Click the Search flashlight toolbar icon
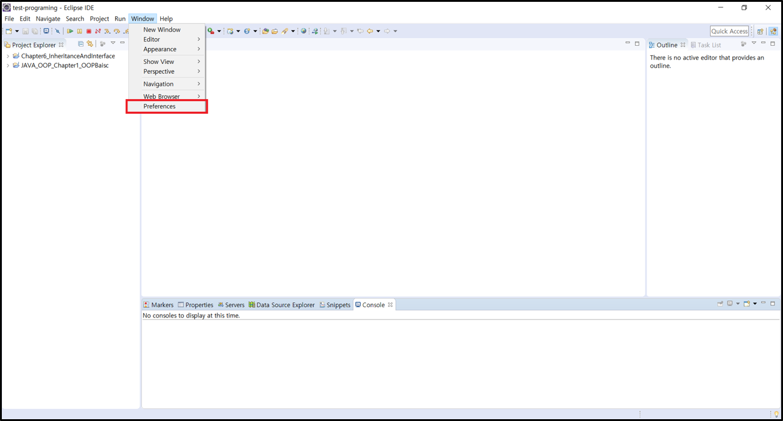The image size is (783, 421). click(284, 31)
